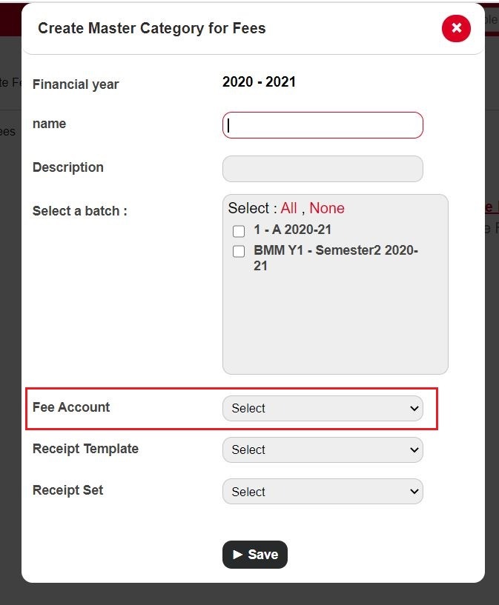This screenshot has width=499, height=605.
Task: Click the Description label text
Action: click(68, 167)
